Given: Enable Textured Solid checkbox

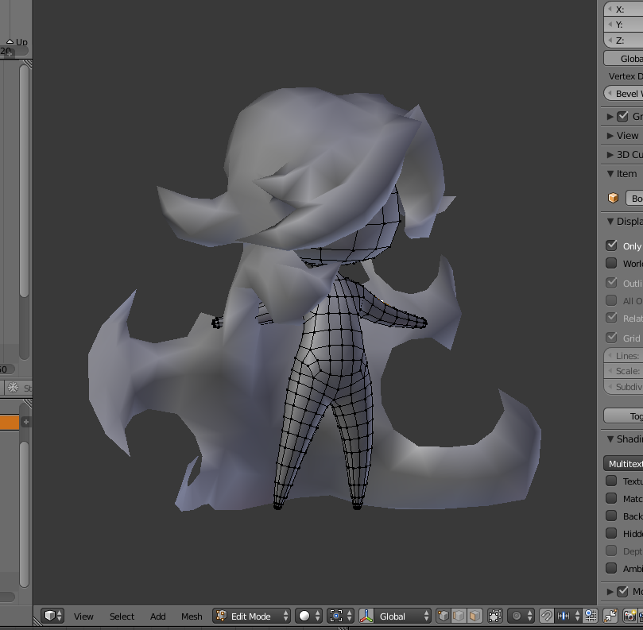Looking at the screenshot, I should click(x=611, y=481).
